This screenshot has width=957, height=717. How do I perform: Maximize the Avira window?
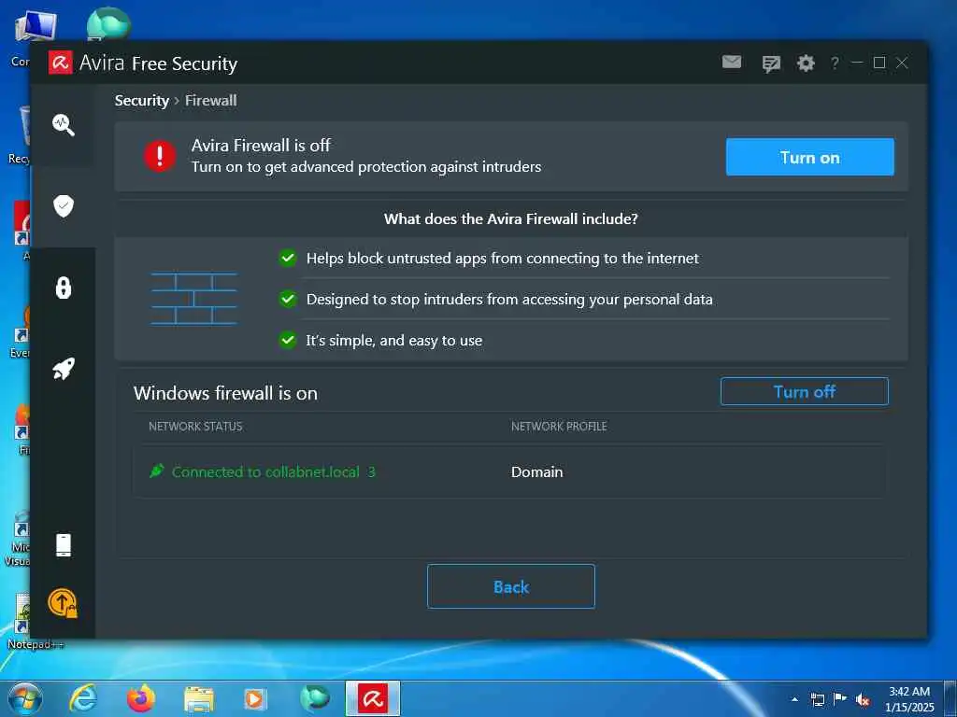coord(879,63)
